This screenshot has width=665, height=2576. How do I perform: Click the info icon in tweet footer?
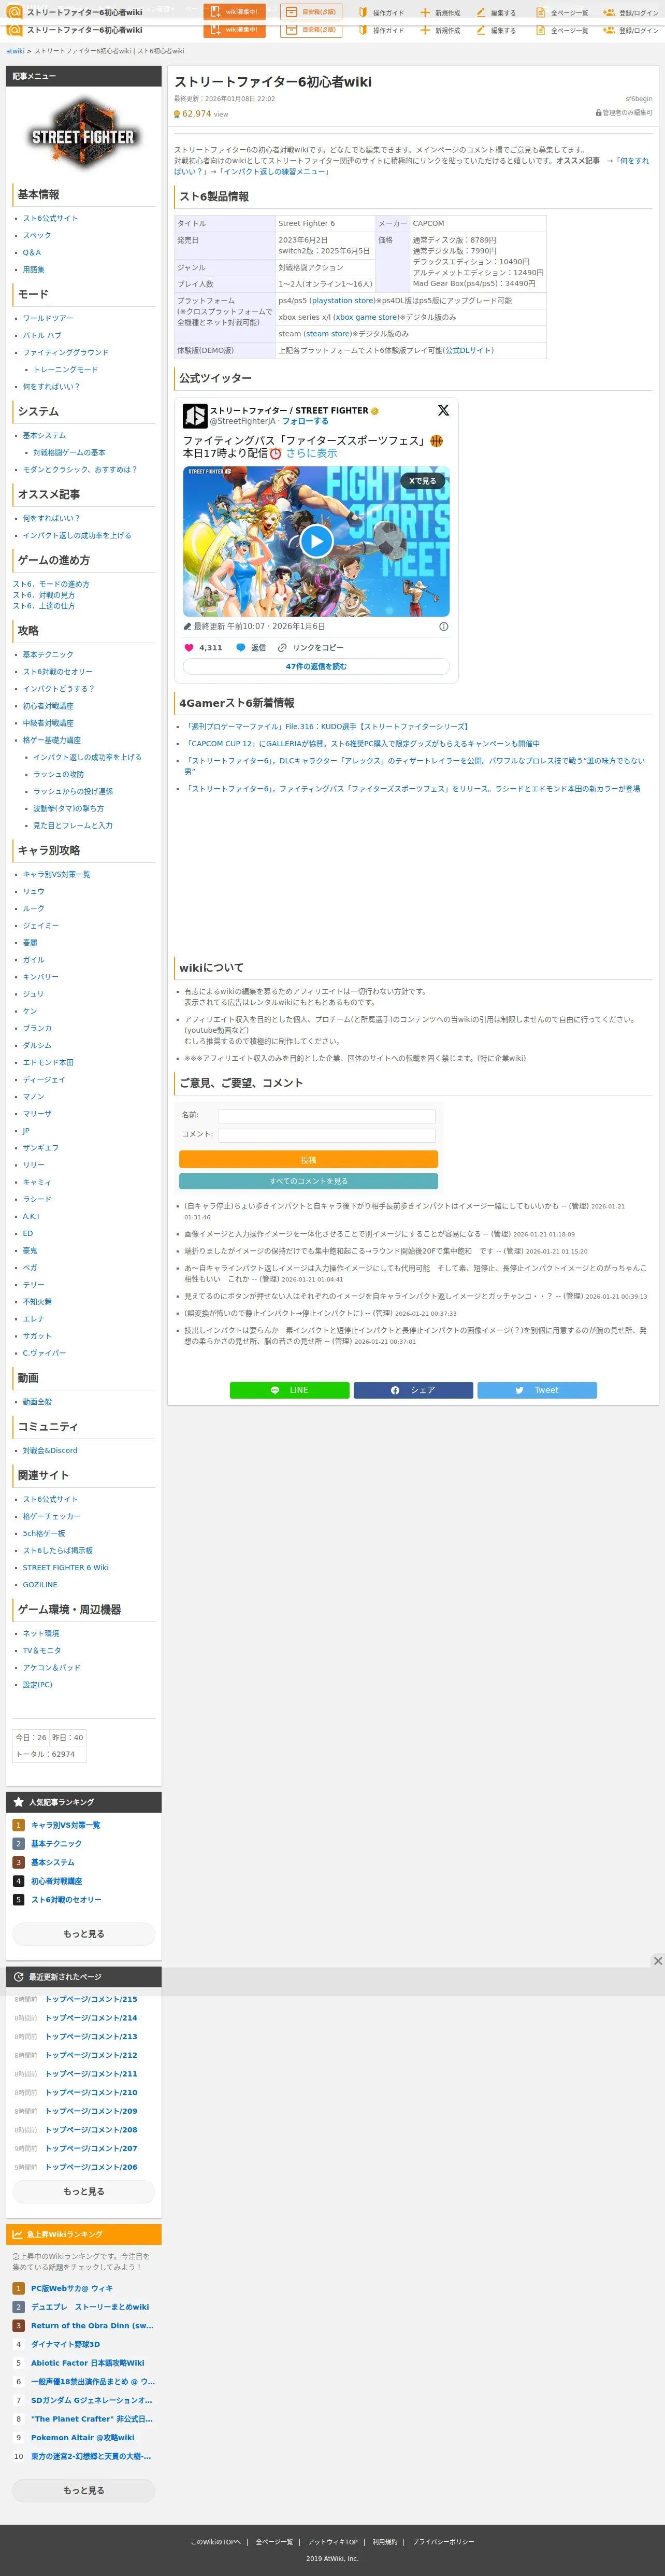(443, 626)
